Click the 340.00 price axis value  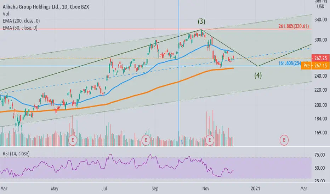click(320, 20)
